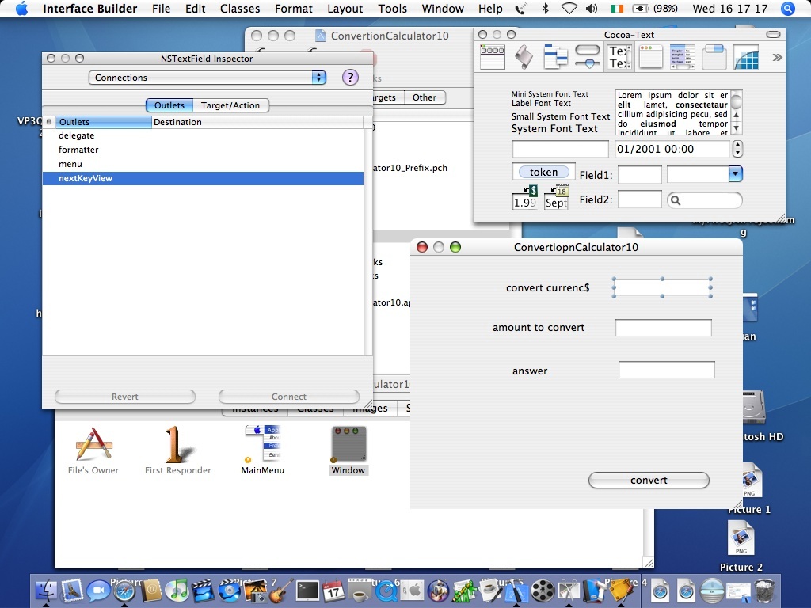Select the delegate outlet row
The height and width of the screenshot is (608, 811).
[x=204, y=135]
